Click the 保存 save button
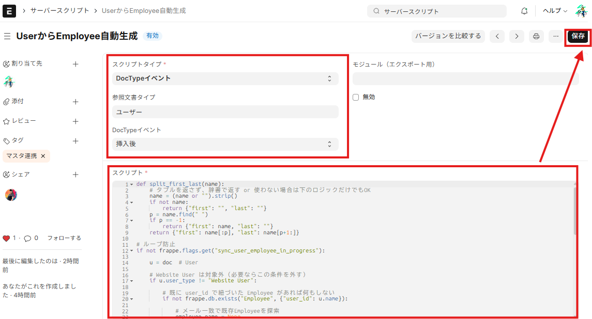 tap(578, 36)
